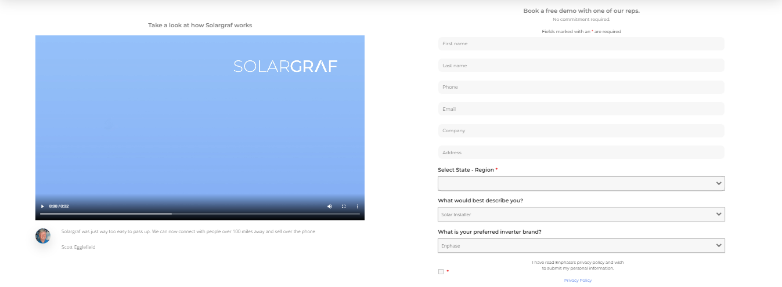Click the 'Book a free demo' heading
Image resolution: width=782 pixels, height=287 pixels.
click(x=581, y=10)
